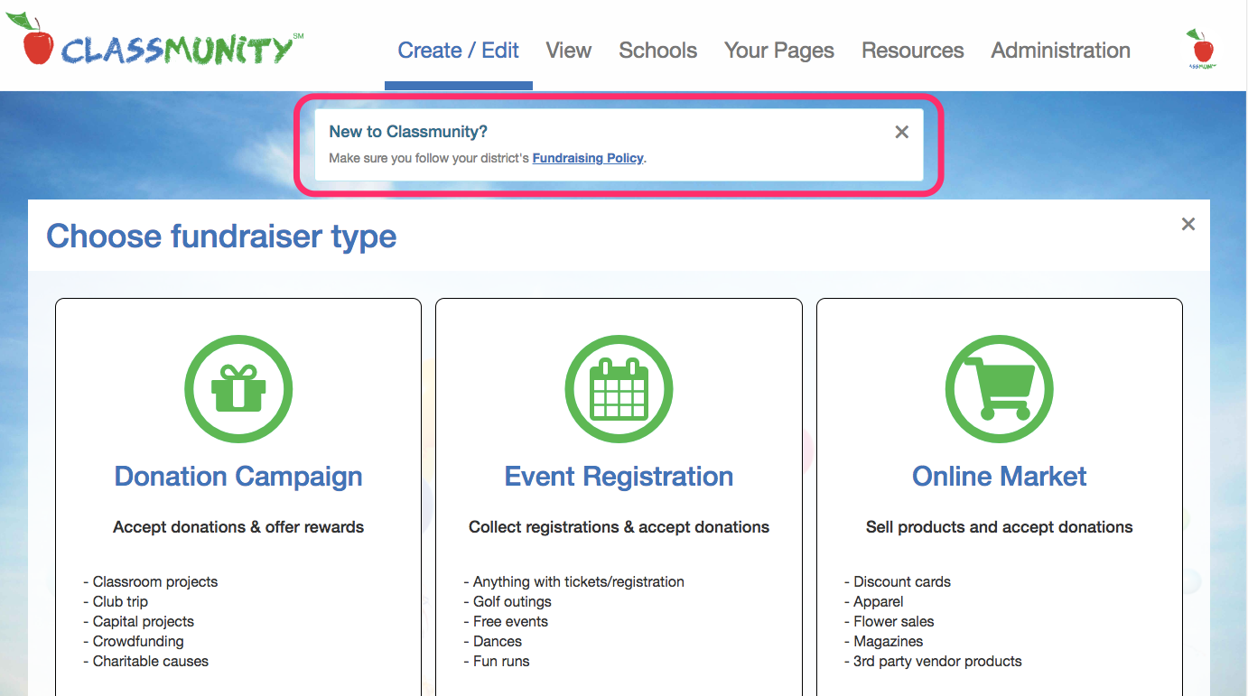
Task: Click the Donation Campaign title link
Action: tap(237, 477)
